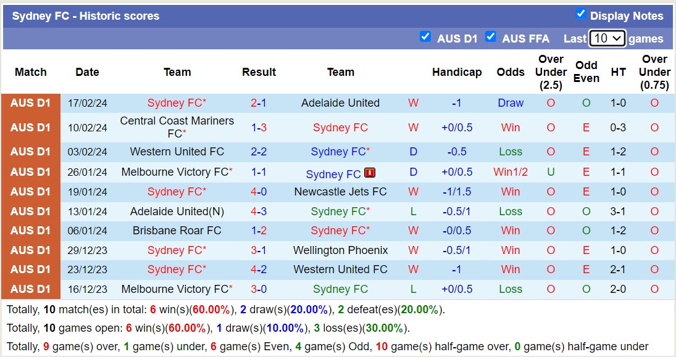Select the Brisbane Roar FC link
This screenshot has height=357, width=676.
[177, 231]
